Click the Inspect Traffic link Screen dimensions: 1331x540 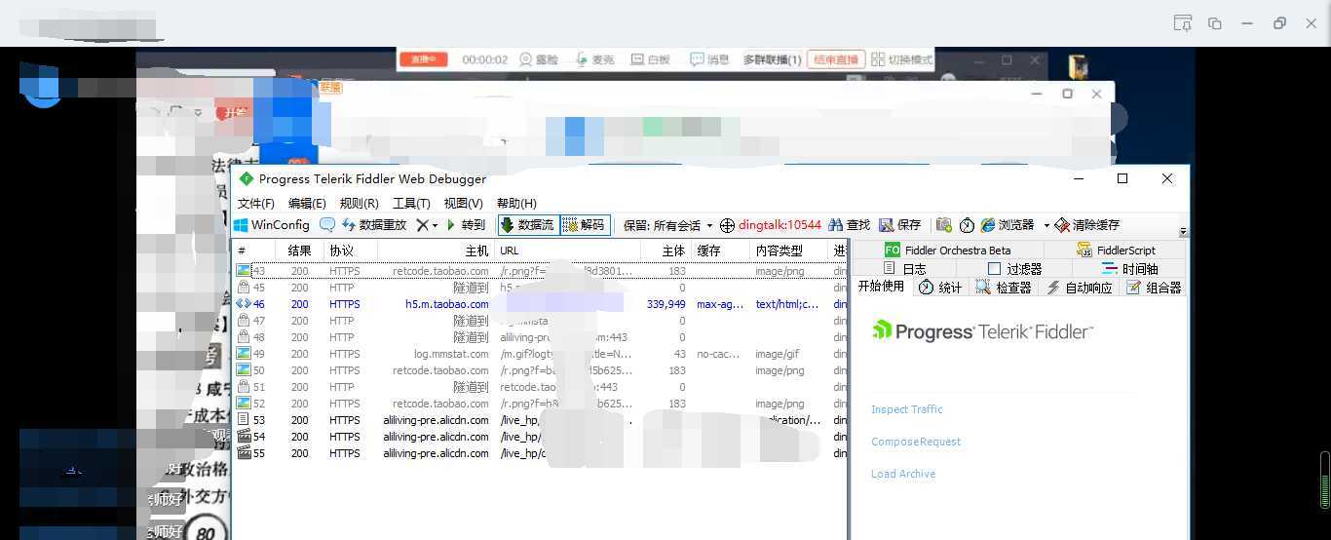(x=907, y=409)
